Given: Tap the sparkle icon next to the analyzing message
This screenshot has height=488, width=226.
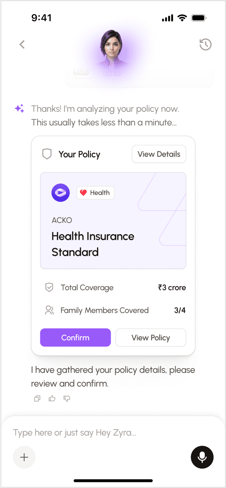Looking at the screenshot, I should 19,108.
